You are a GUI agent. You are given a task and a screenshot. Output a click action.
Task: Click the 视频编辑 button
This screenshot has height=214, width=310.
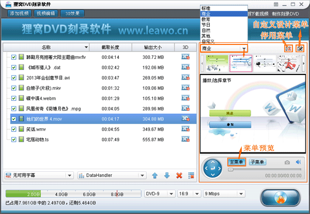pyautogui.click(x=45, y=13)
